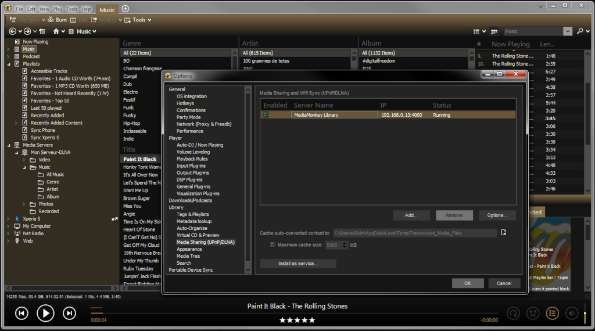Click the Options... button for media server
This screenshot has width=595, height=331.
click(497, 215)
